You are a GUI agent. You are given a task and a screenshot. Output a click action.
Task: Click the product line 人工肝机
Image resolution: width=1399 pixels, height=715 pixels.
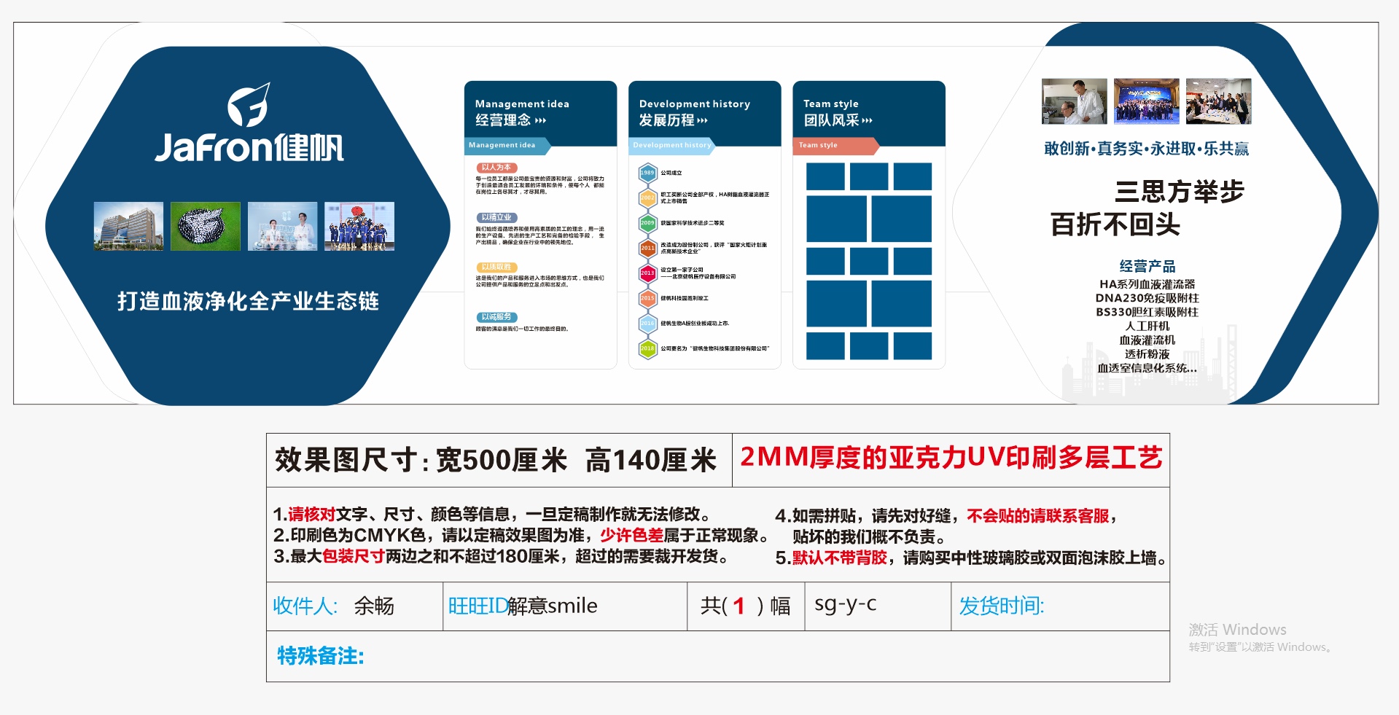1147,327
